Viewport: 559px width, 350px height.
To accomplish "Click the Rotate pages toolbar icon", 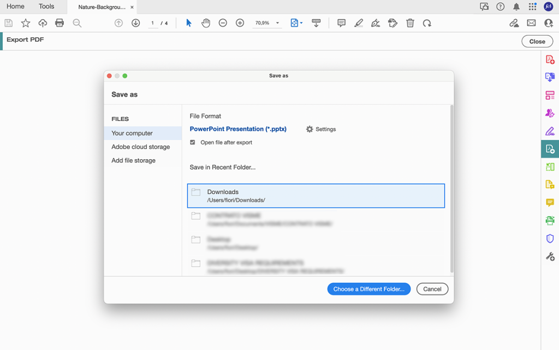I will pyautogui.click(x=427, y=23).
